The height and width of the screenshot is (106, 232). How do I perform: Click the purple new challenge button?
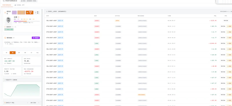tap(36, 38)
